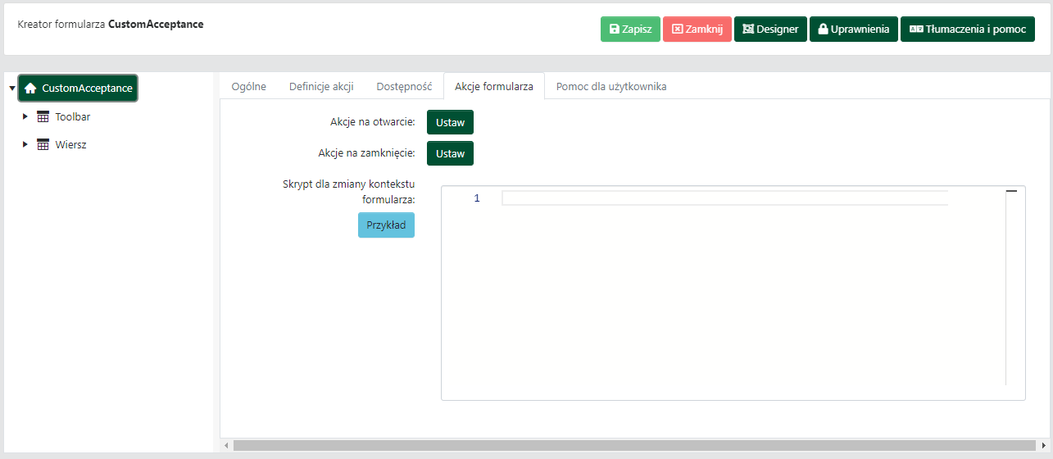Viewport: 1053px width, 459px height.
Task: Switch to the Ogólne tab
Action: 249,86
